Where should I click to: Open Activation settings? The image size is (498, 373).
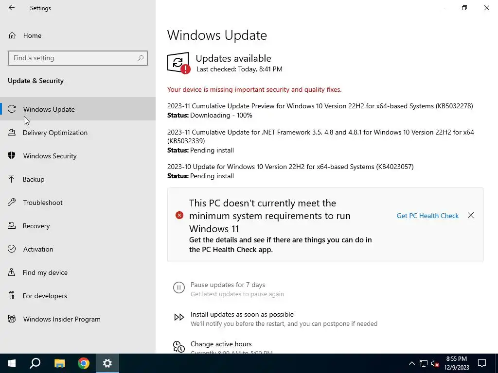click(78, 249)
